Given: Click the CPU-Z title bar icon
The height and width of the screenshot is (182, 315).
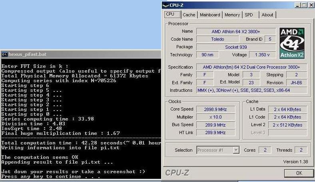Looking at the screenshot, I should [165, 5].
